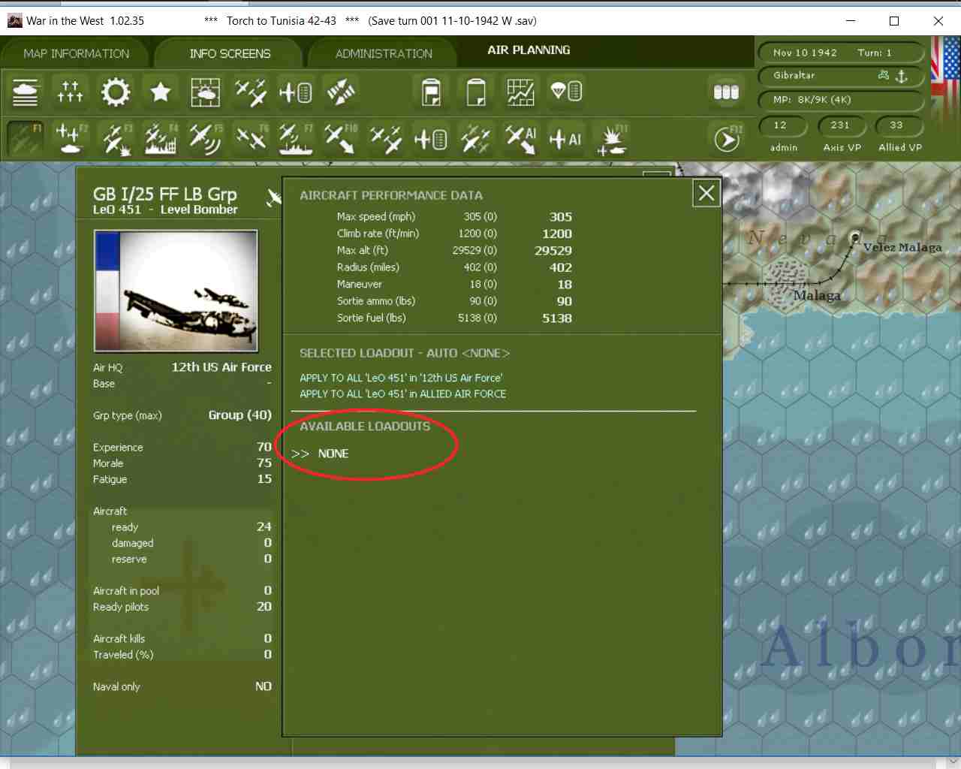Click the Velez Malaga label on map

coord(902,247)
